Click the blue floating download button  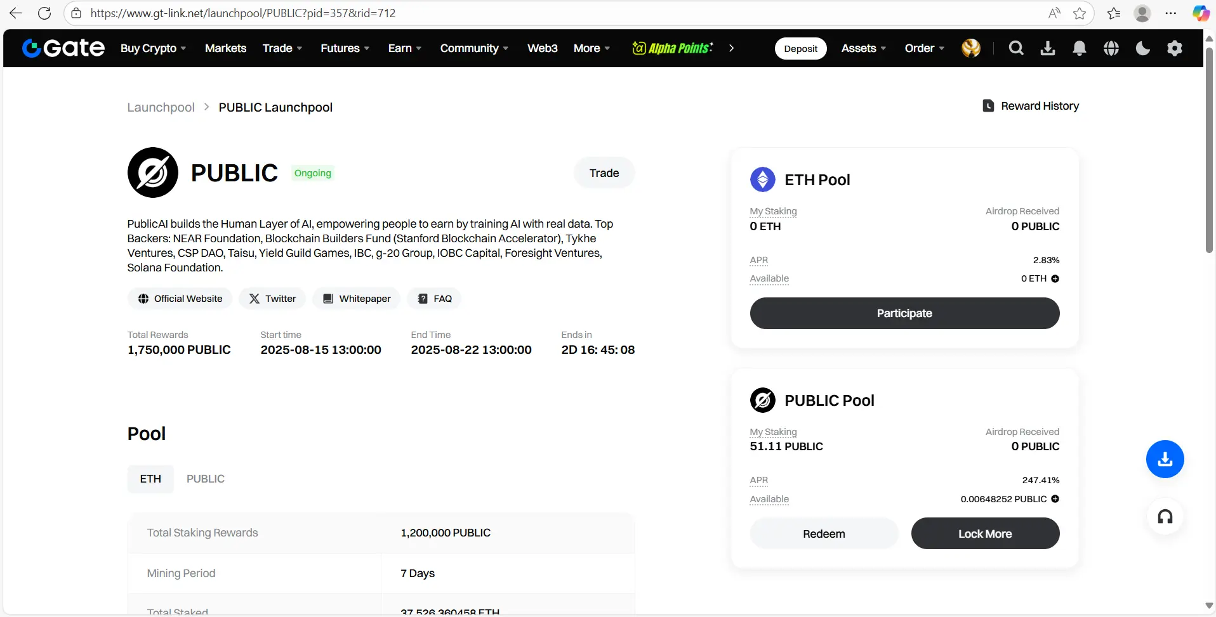(1165, 459)
